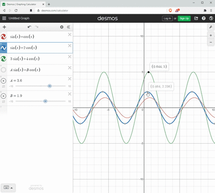Screen dimensions: 215x193
Task: Zoom out on the graph
Action: click(x=211, y=42)
